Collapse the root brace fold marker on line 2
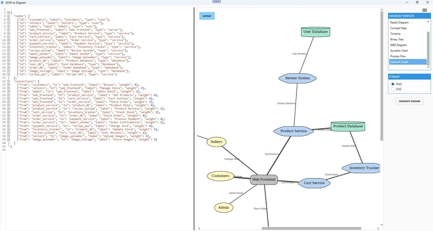The image size is (433, 231). click(8, 13)
